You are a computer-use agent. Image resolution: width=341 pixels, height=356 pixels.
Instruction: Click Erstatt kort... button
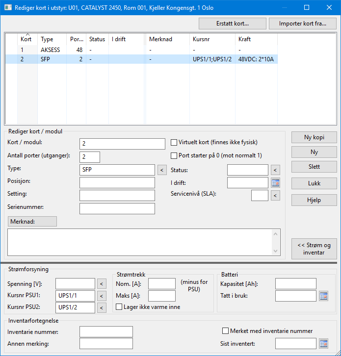(x=233, y=24)
